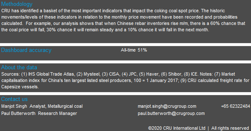Image resolution: width=251 pixels, height=131 pixels.
Task: Click the About the data heading
Action: point(19,67)
